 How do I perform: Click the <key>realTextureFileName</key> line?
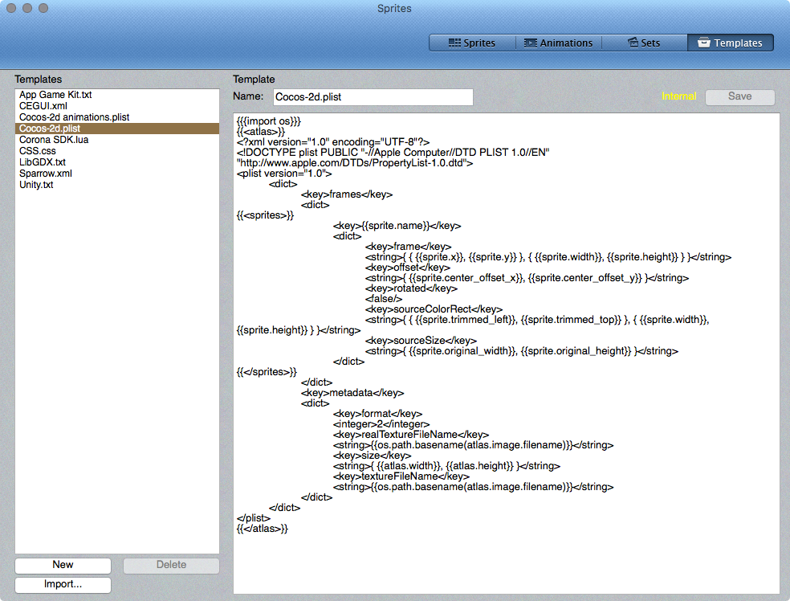(x=411, y=435)
